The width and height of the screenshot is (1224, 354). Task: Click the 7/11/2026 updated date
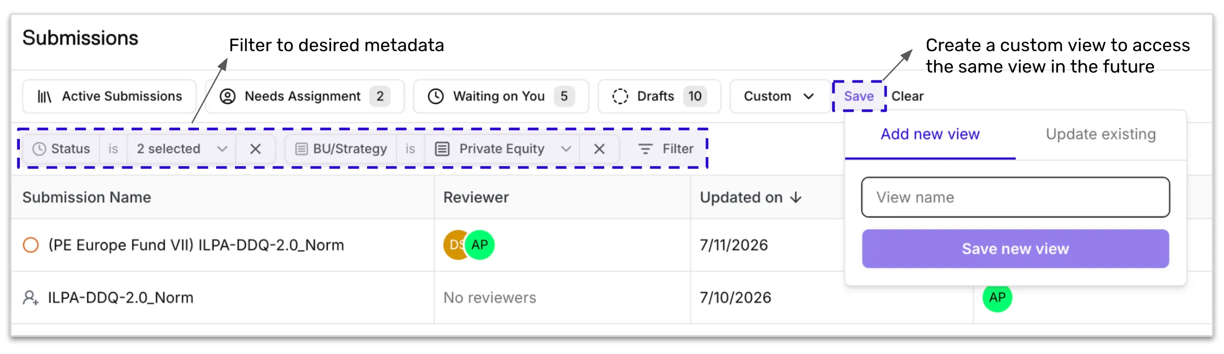pyautogui.click(x=734, y=245)
